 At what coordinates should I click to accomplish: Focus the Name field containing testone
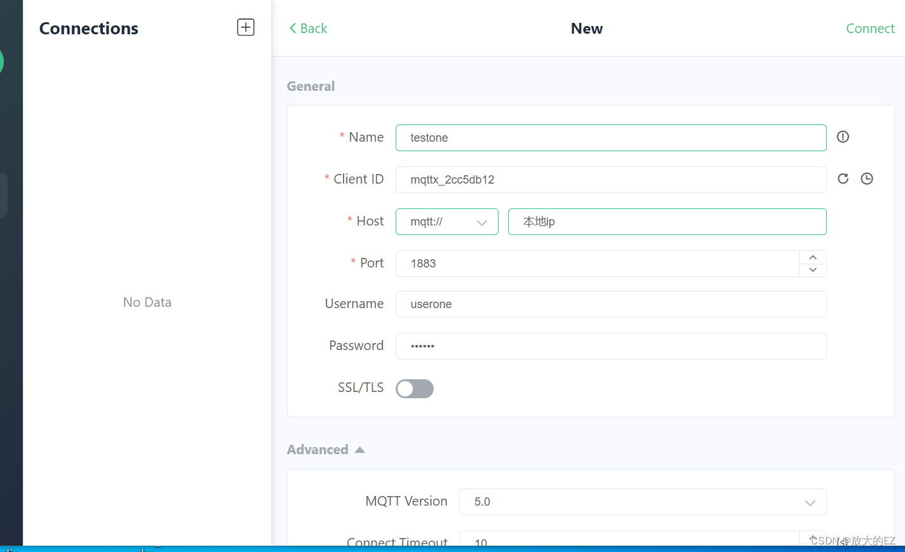610,137
